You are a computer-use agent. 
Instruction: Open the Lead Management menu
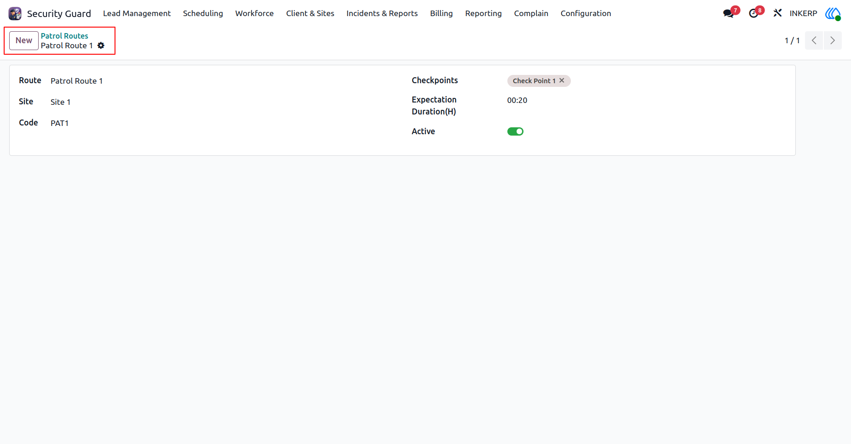point(137,13)
